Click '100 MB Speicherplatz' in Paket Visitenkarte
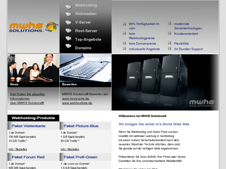The height and width of the screenshot is (169, 226). click(22, 137)
